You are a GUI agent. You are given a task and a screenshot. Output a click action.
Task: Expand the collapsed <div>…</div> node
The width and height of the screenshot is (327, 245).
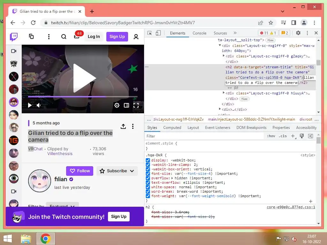(x=220, y=109)
